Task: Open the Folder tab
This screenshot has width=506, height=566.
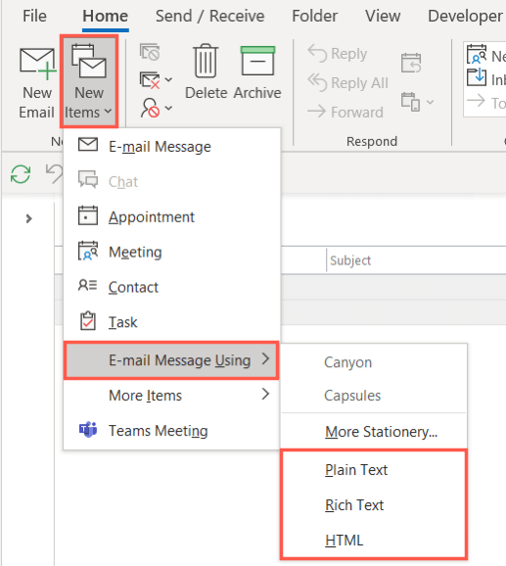Action: click(x=315, y=16)
